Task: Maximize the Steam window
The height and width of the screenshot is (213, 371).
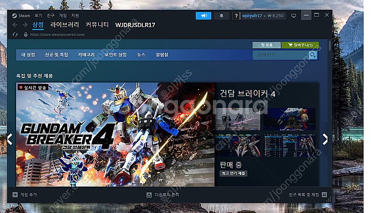Action: 317,15
